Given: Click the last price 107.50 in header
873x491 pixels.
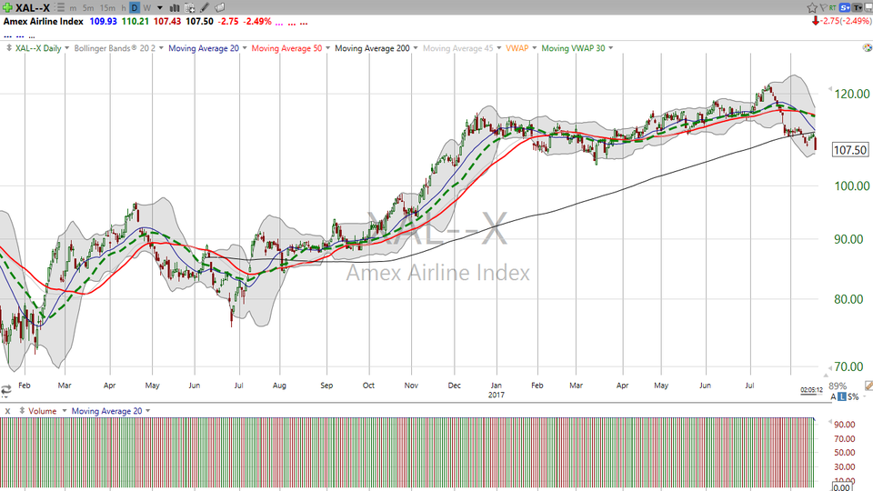Looking at the screenshot, I should 199,21.
